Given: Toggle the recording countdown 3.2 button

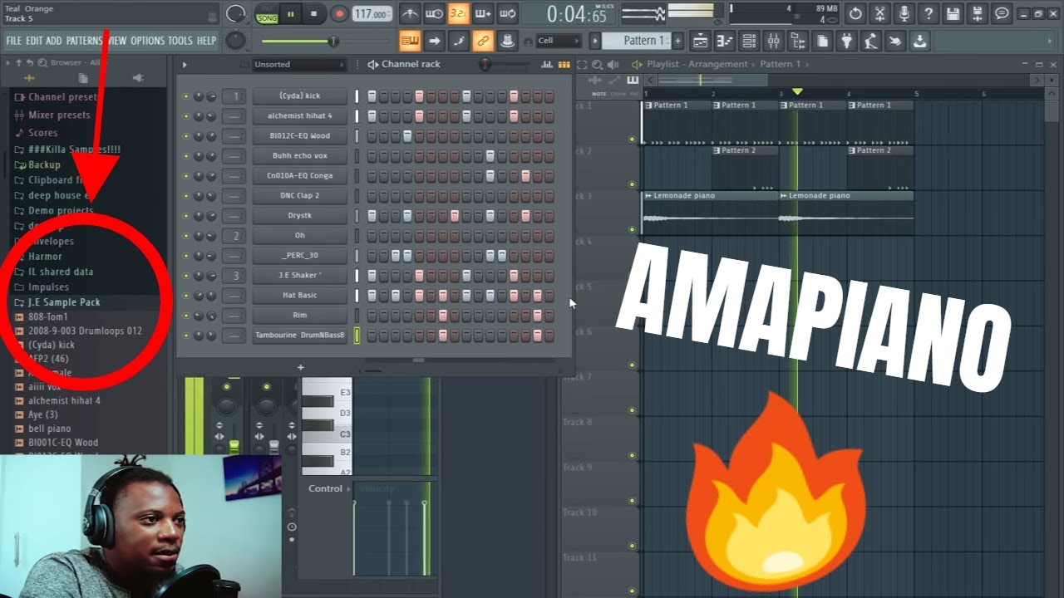Looking at the screenshot, I should coord(458,14).
